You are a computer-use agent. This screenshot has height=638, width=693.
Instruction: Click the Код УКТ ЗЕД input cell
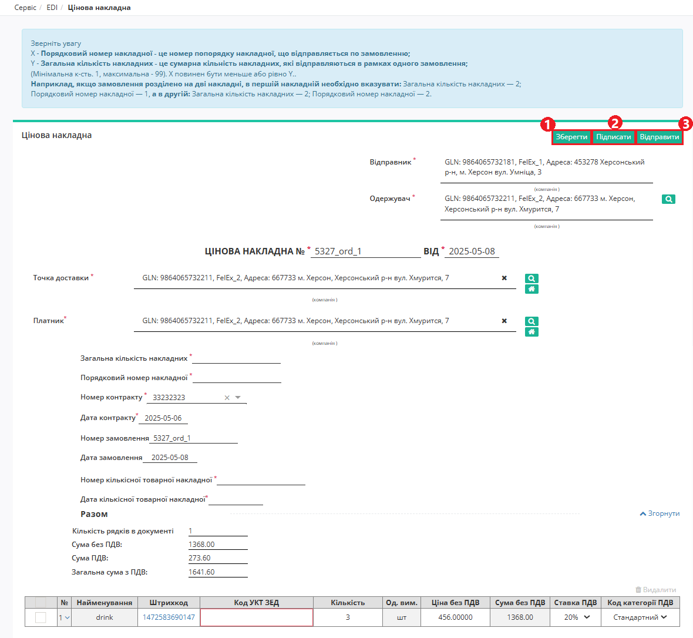click(x=256, y=617)
